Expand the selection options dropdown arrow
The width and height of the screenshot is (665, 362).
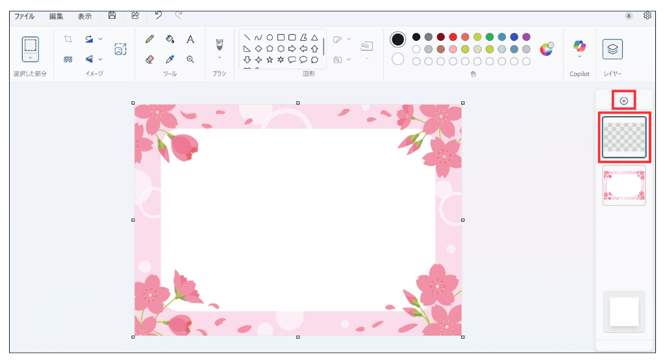(30, 58)
